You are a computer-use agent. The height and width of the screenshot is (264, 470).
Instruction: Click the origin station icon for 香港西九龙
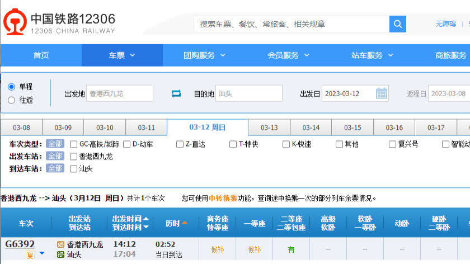click(x=60, y=244)
